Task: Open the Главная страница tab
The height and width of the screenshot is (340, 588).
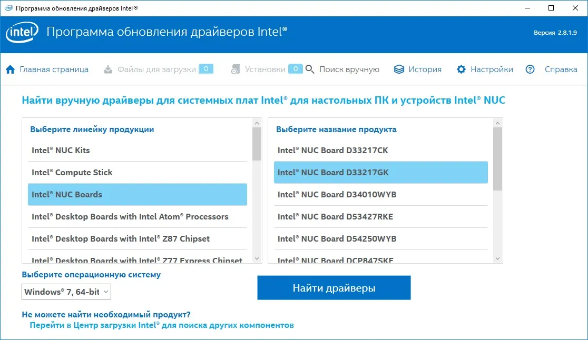Action: (54, 69)
